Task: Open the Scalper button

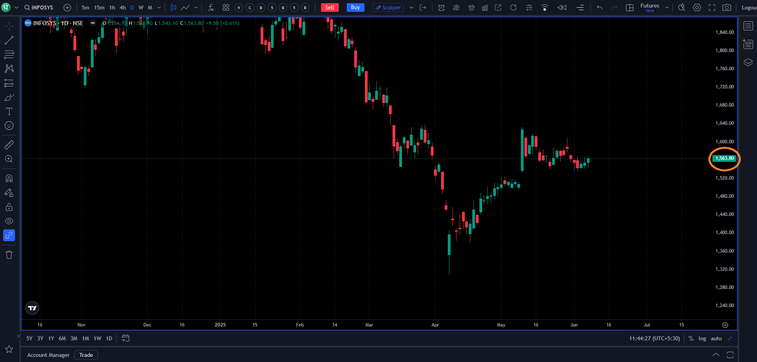Action: pyautogui.click(x=388, y=8)
